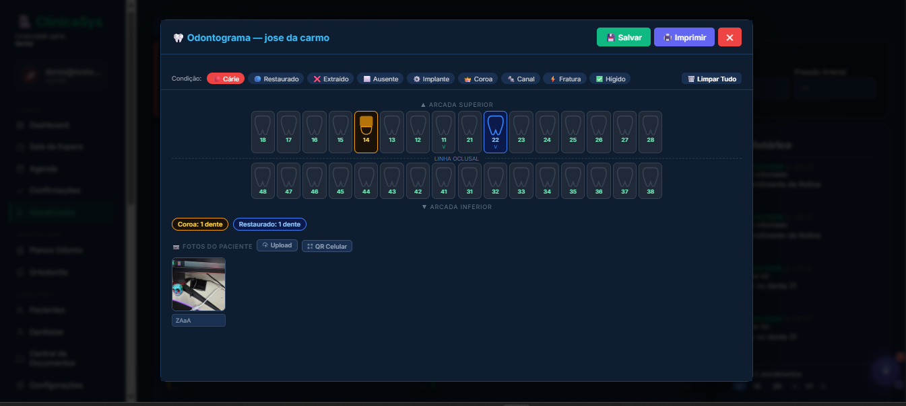Select the Extraído condition
Viewport: 906px width, 406px height.
click(331, 79)
